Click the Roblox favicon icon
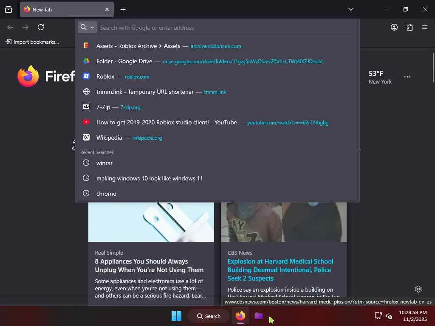The width and height of the screenshot is (435, 326). pos(86,76)
